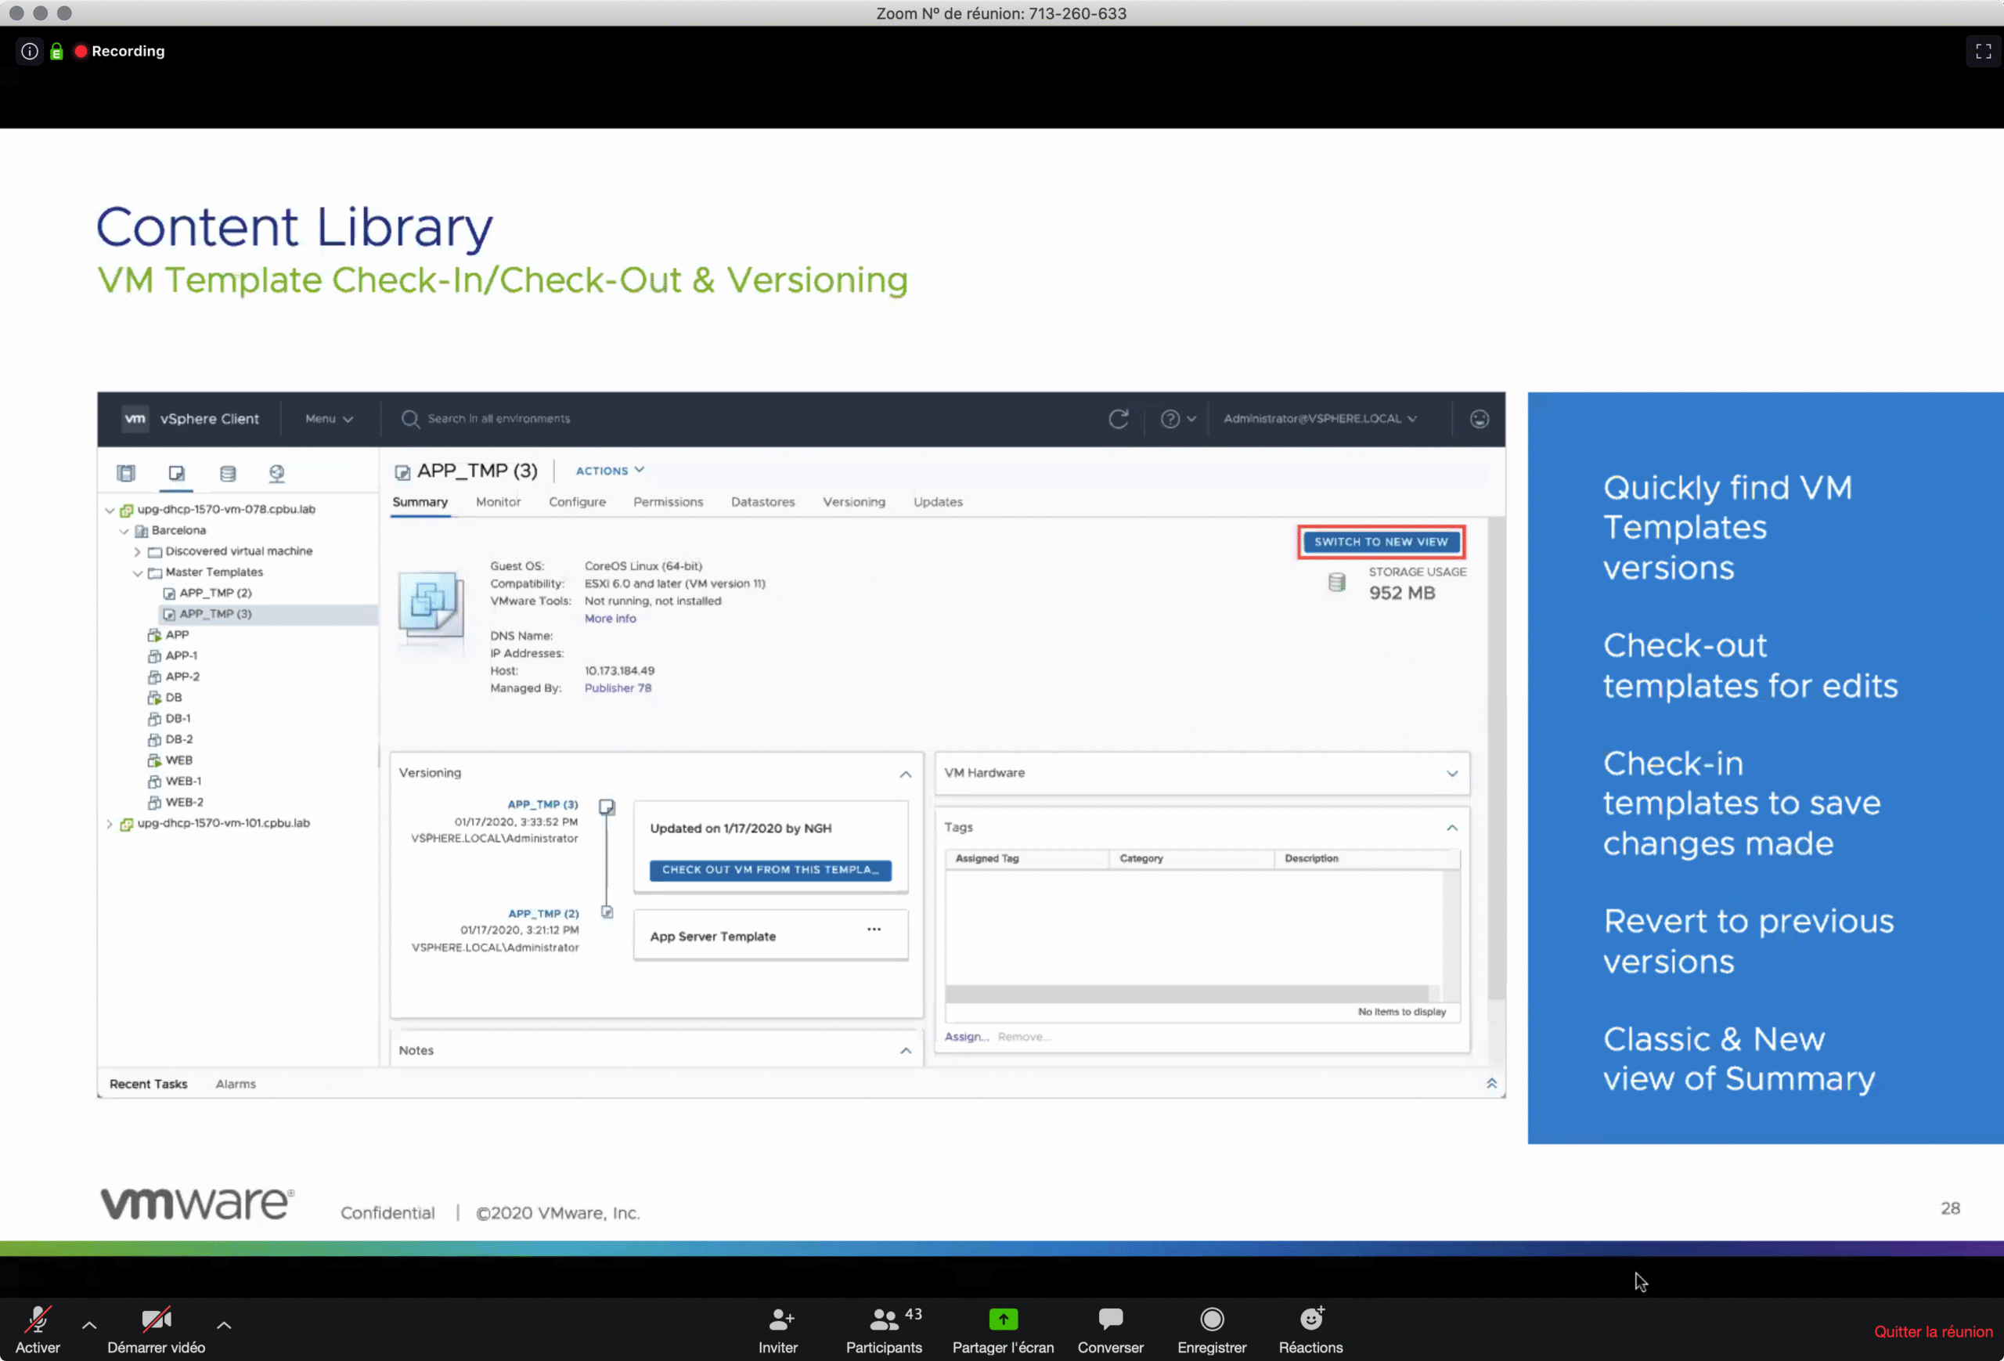2004x1361 pixels.
Task: Click the Zoom meeting info icon
Action: 29,51
